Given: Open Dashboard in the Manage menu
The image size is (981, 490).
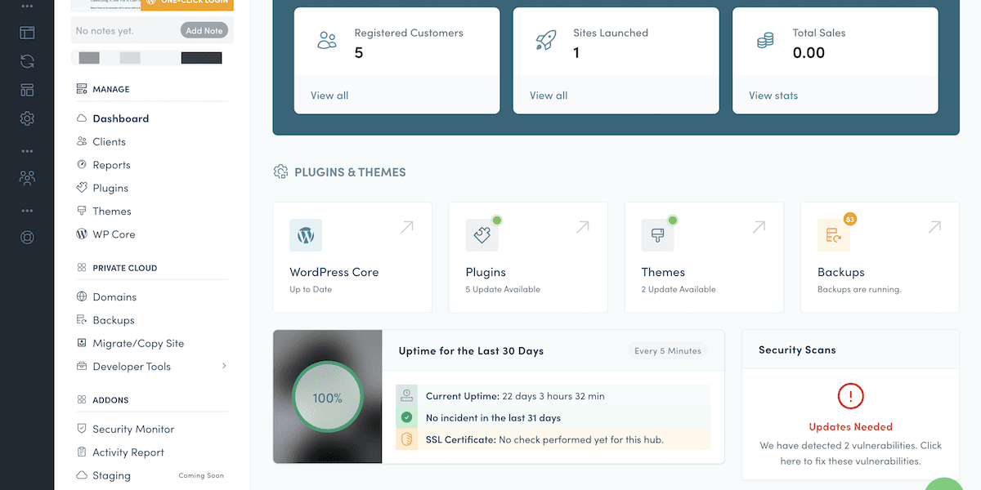Looking at the screenshot, I should pos(121,118).
